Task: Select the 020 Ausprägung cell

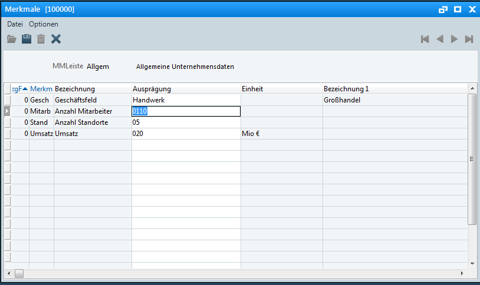Action: pyautogui.click(x=186, y=134)
